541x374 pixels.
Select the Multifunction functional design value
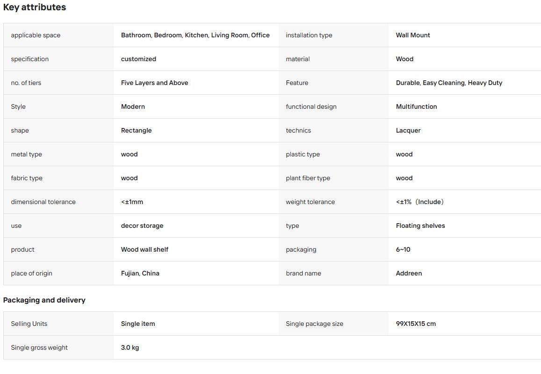pyautogui.click(x=416, y=106)
